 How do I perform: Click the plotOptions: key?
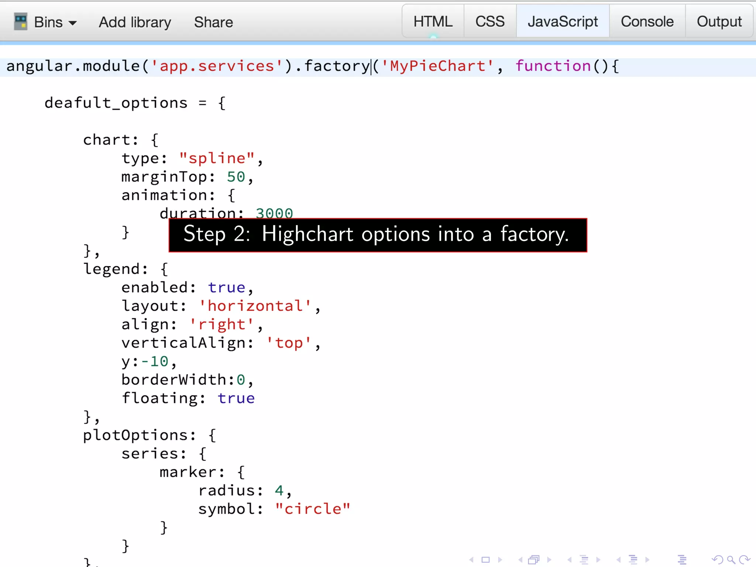(x=140, y=436)
